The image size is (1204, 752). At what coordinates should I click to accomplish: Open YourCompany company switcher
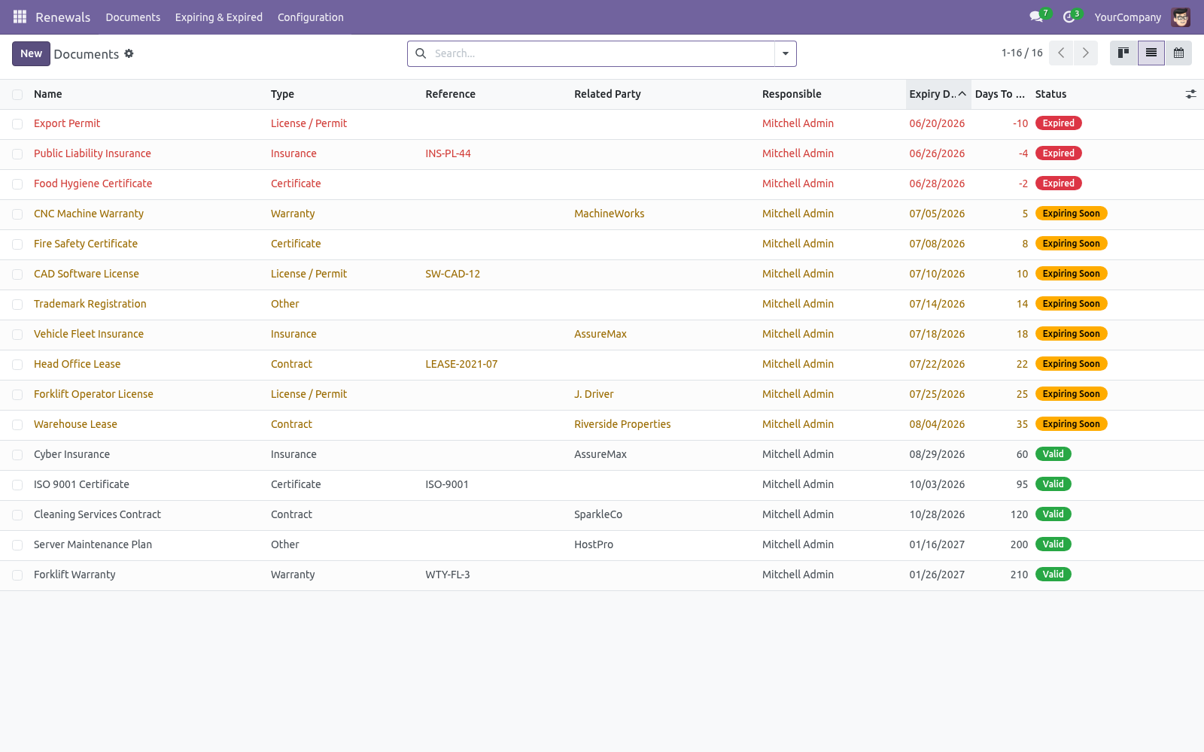pos(1127,17)
